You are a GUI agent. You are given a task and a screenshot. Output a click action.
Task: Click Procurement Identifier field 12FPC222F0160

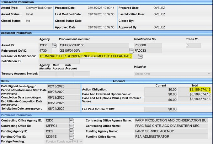click(93, 45)
